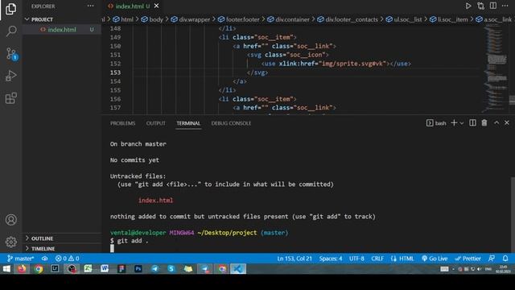Open Word from the taskbar
The width and height of the screenshot is (515, 290).
coord(105,269)
